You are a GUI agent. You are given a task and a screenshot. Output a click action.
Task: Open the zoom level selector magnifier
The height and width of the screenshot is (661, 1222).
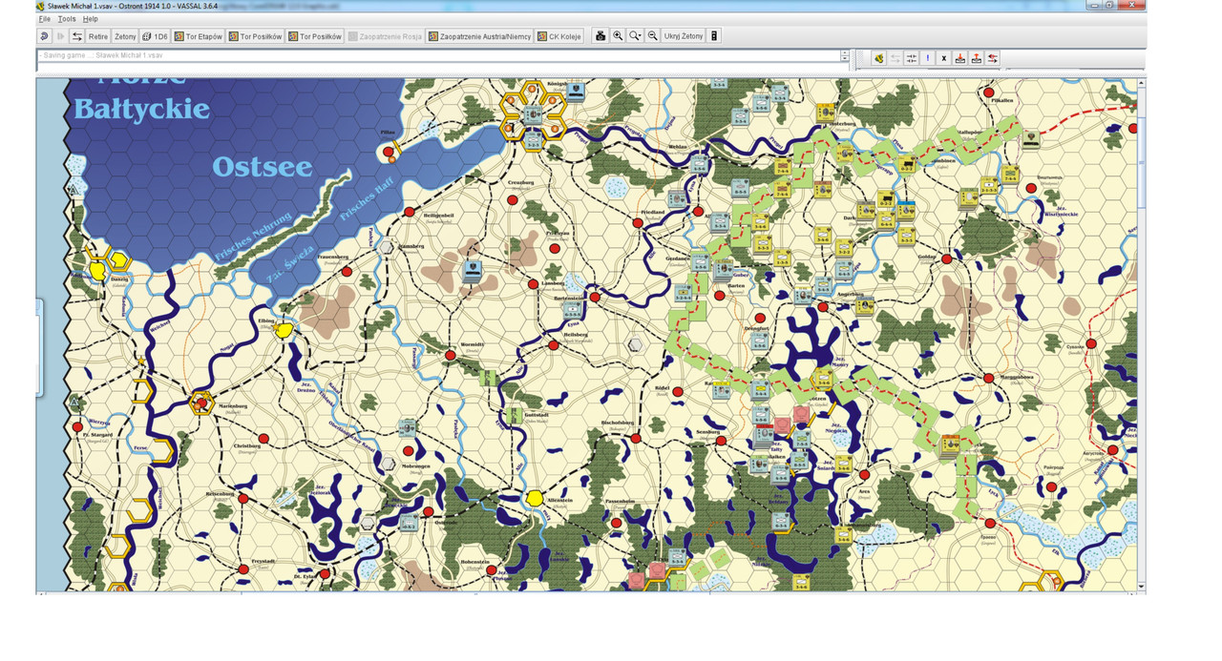pyautogui.click(x=635, y=36)
